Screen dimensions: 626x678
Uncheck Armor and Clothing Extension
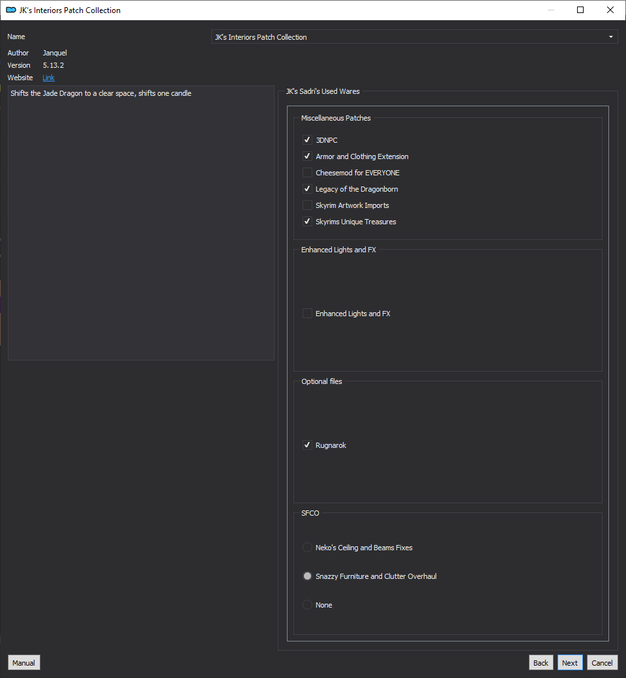coord(307,156)
